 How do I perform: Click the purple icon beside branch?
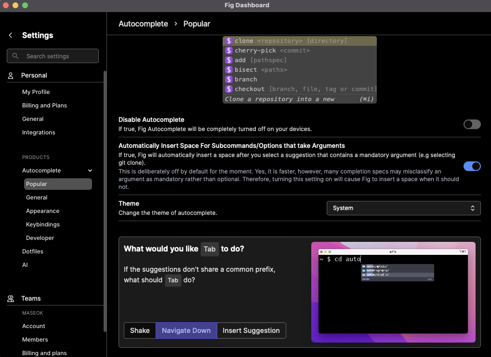coord(229,79)
